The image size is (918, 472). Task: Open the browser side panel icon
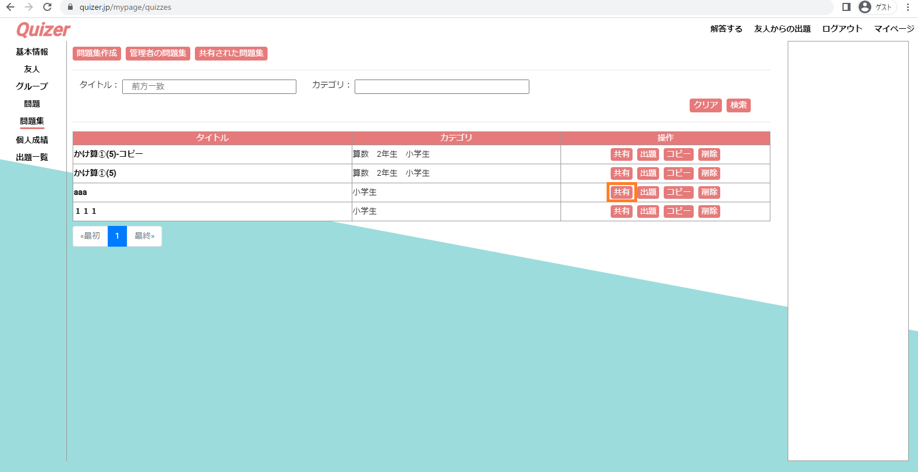click(846, 7)
